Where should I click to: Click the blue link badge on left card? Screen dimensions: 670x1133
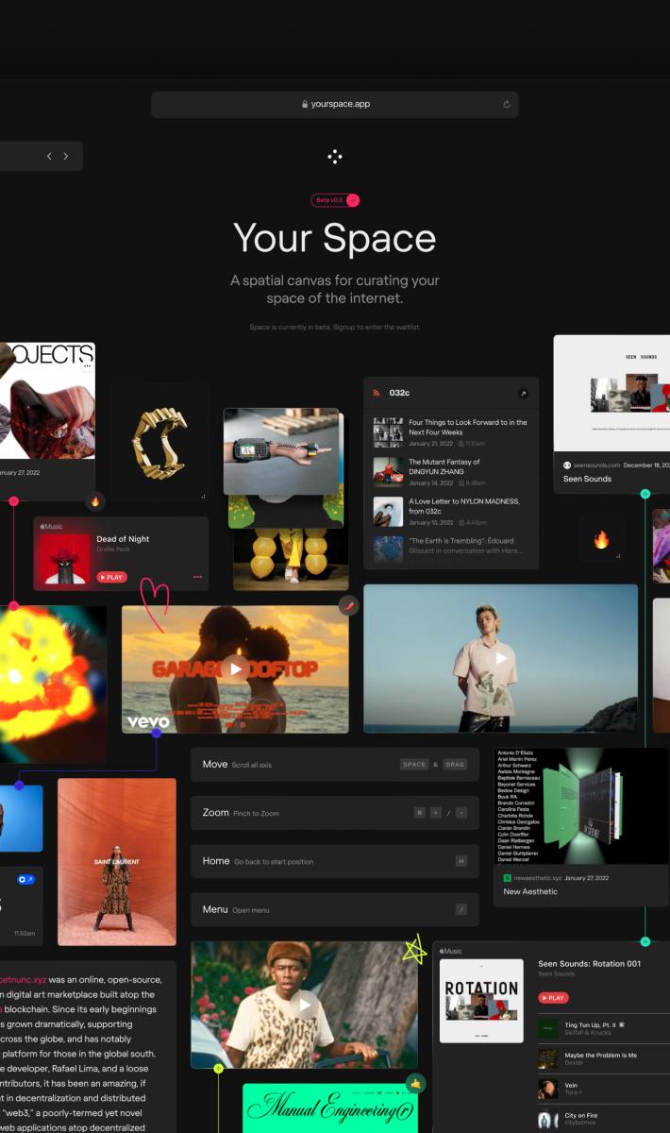[x=26, y=879]
